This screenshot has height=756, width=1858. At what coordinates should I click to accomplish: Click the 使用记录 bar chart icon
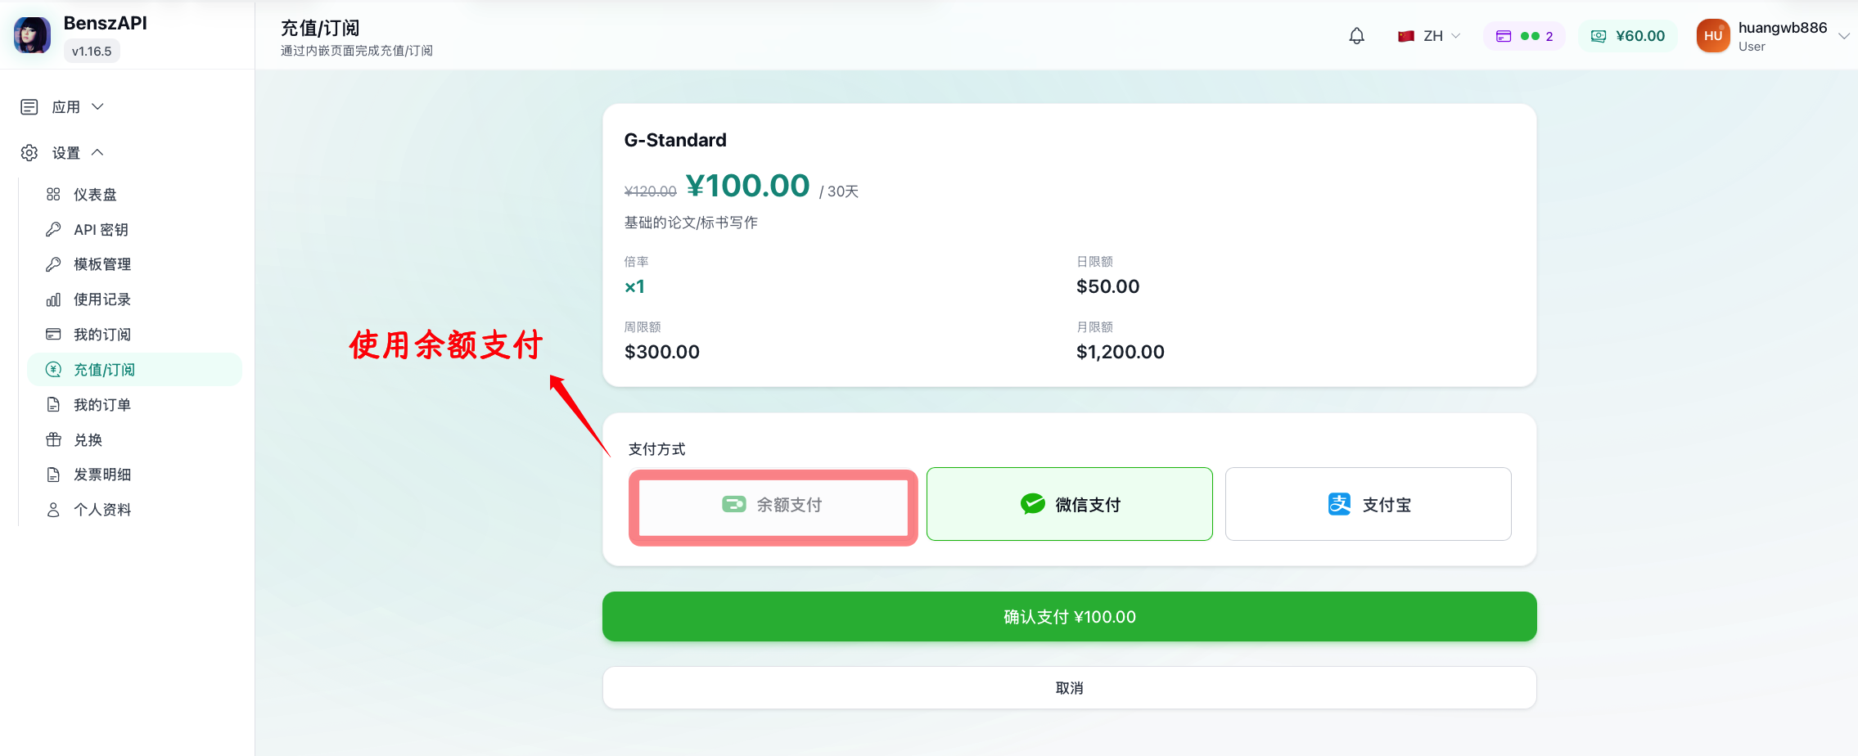53,299
